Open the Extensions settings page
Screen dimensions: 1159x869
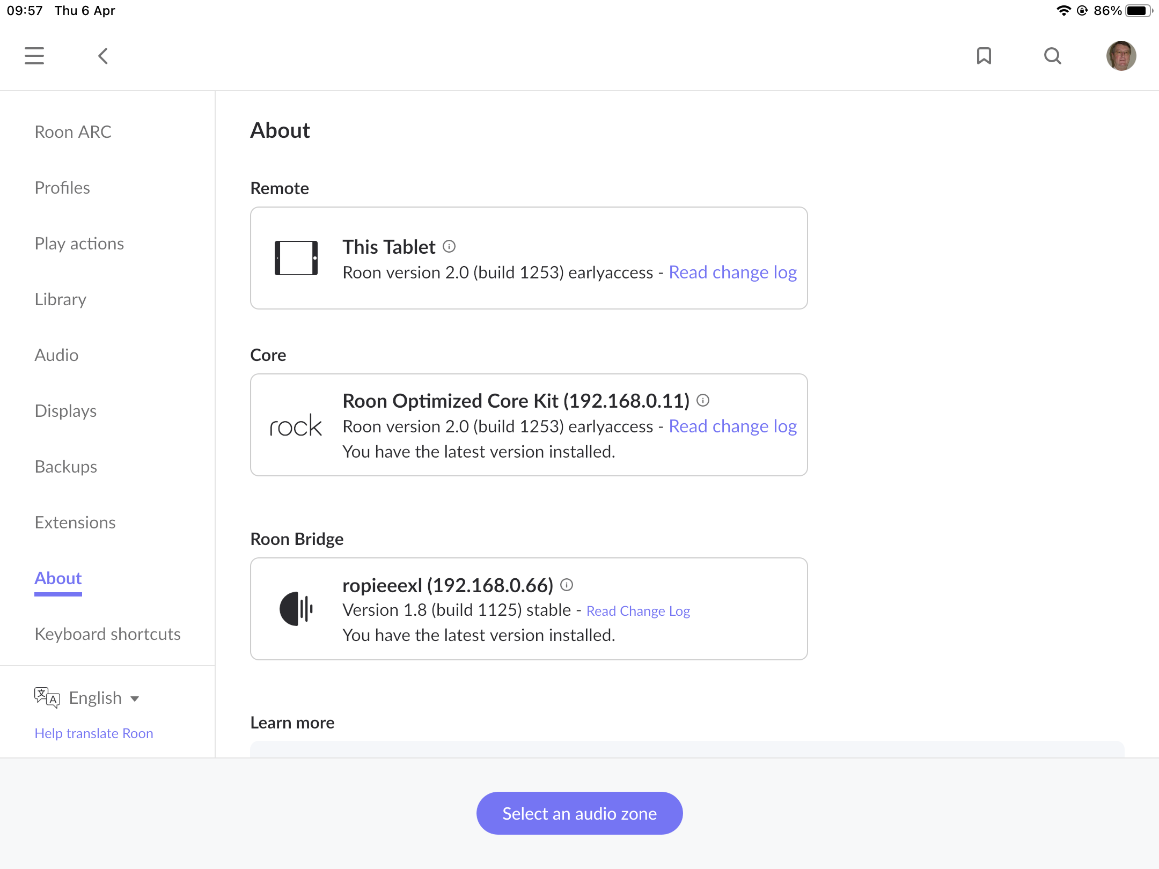75,522
